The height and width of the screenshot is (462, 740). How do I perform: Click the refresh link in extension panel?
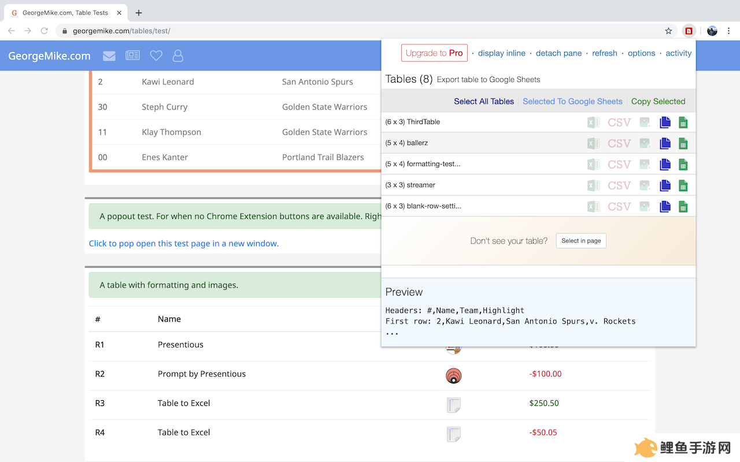pos(605,53)
